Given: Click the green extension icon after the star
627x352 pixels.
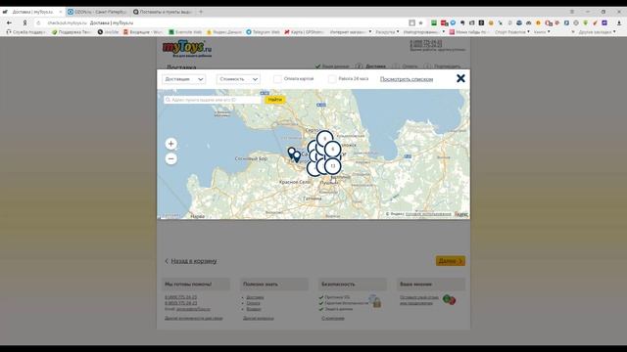Looking at the screenshot, I should point(434,23).
